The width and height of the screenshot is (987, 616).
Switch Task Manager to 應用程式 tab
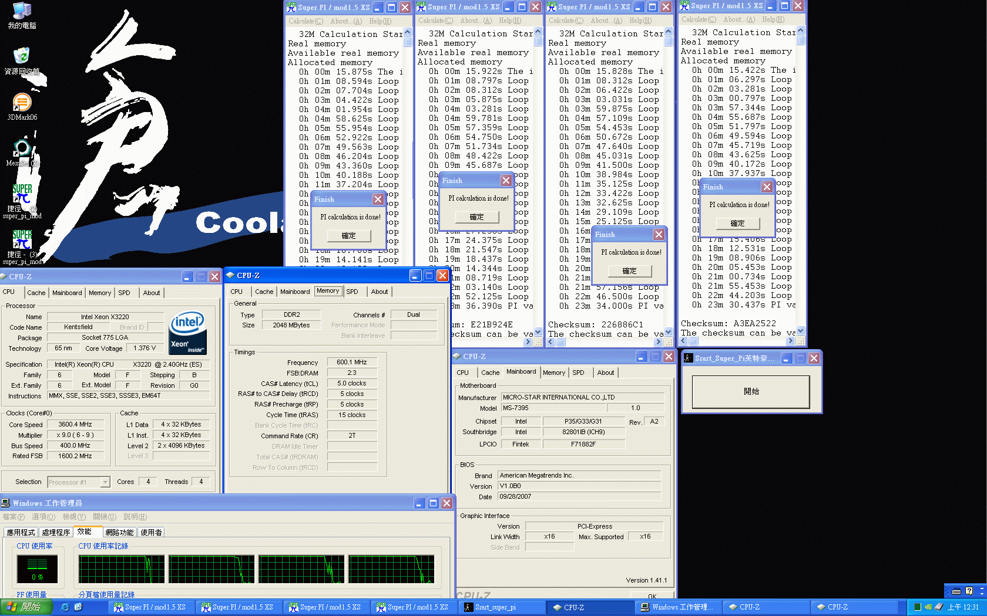[21, 533]
